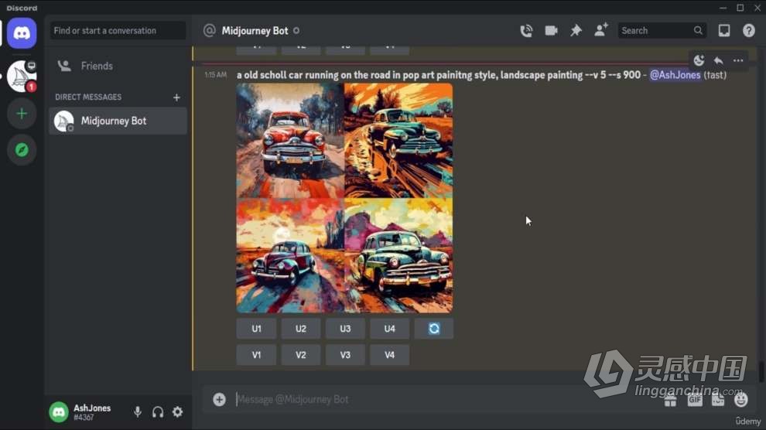766x430 pixels.
Task: Open the GIF picker
Action: pyautogui.click(x=694, y=401)
